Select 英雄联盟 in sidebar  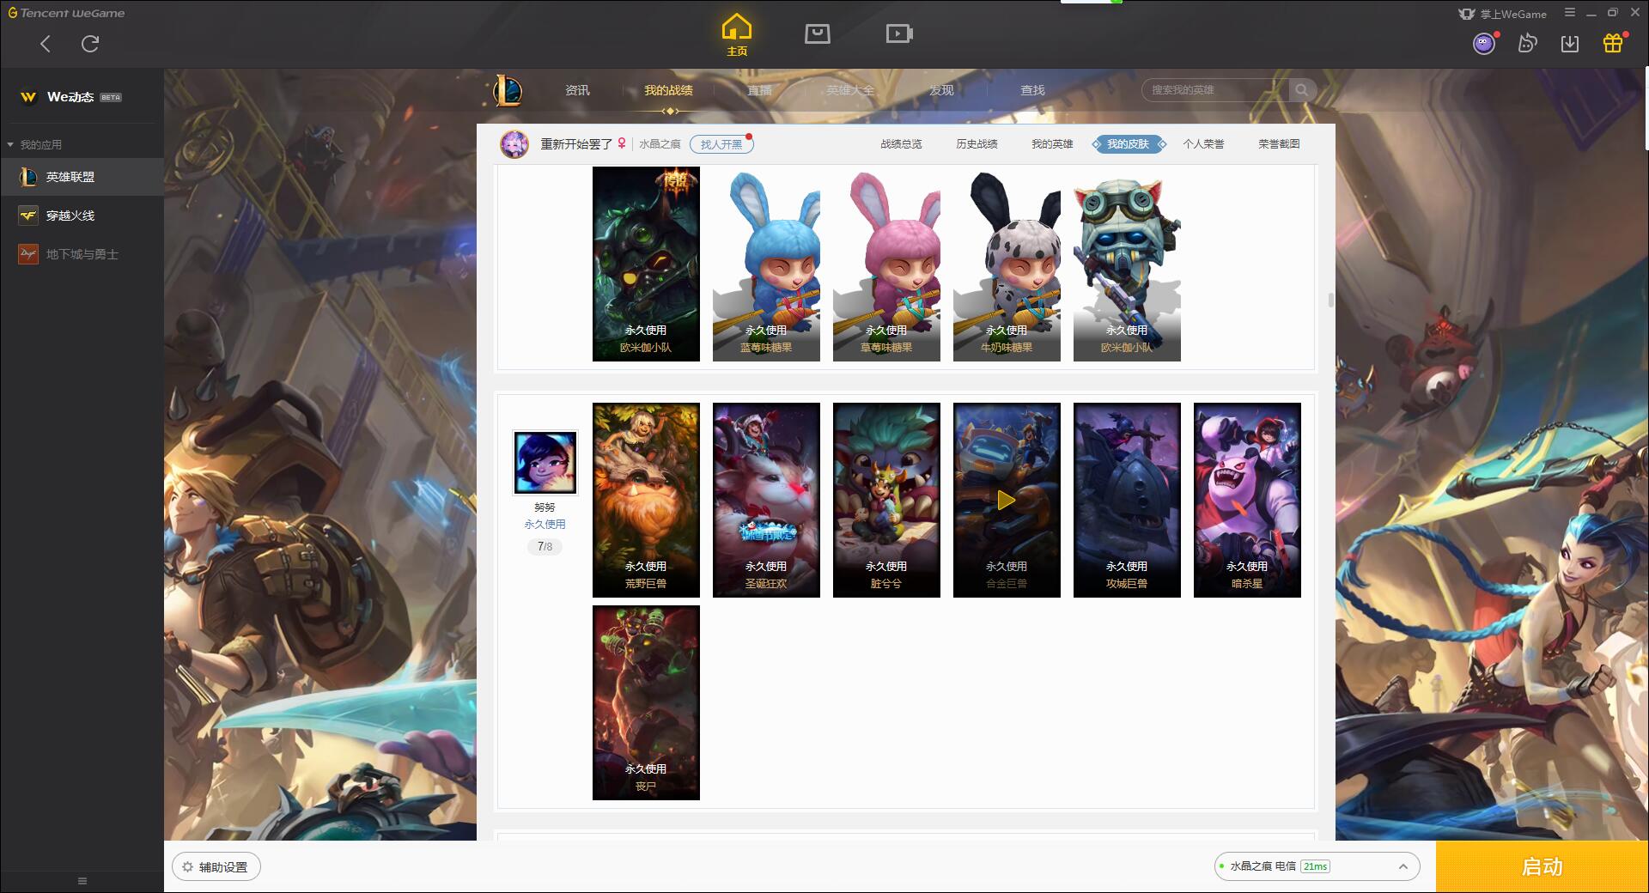(82, 177)
